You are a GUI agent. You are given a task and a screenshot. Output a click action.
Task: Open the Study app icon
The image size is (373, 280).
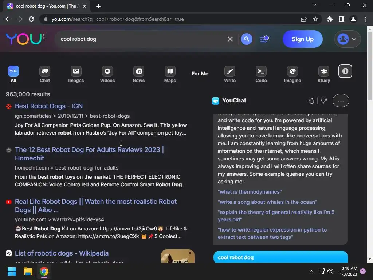[x=324, y=74]
